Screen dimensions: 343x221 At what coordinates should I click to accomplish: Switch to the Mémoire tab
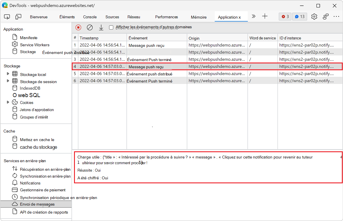click(199, 17)
